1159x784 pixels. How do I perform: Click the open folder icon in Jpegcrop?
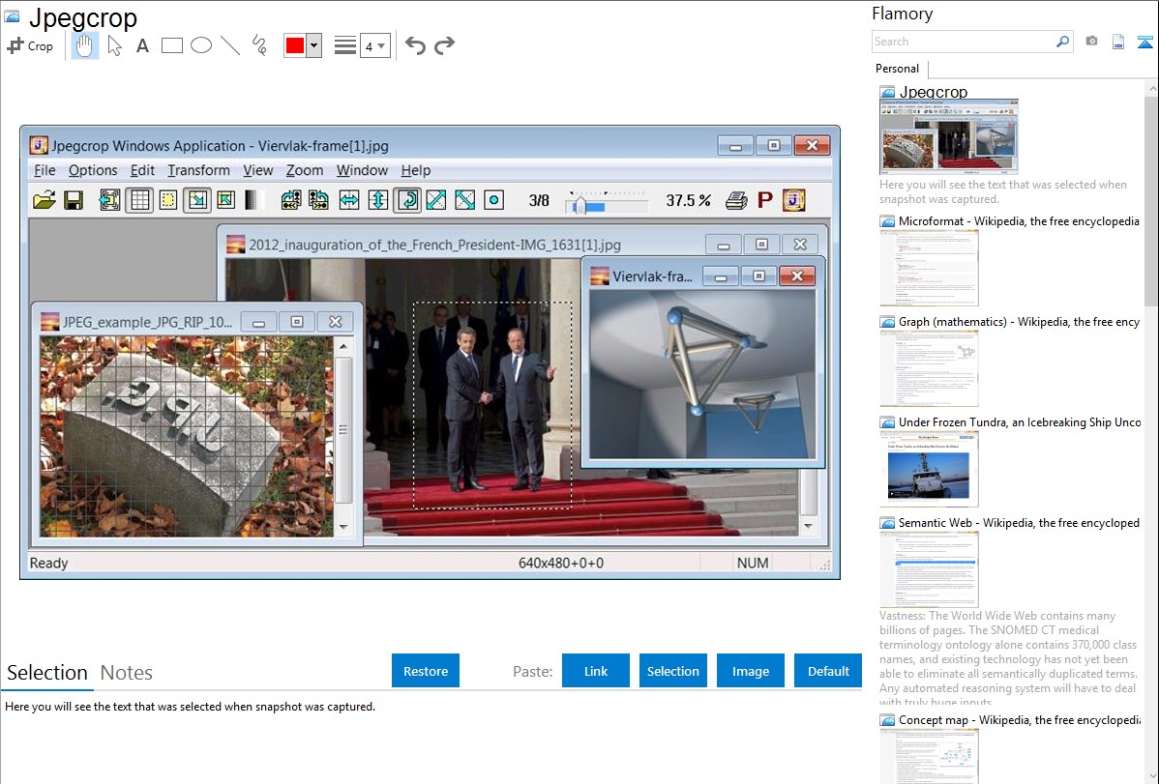tap(45, 200)
